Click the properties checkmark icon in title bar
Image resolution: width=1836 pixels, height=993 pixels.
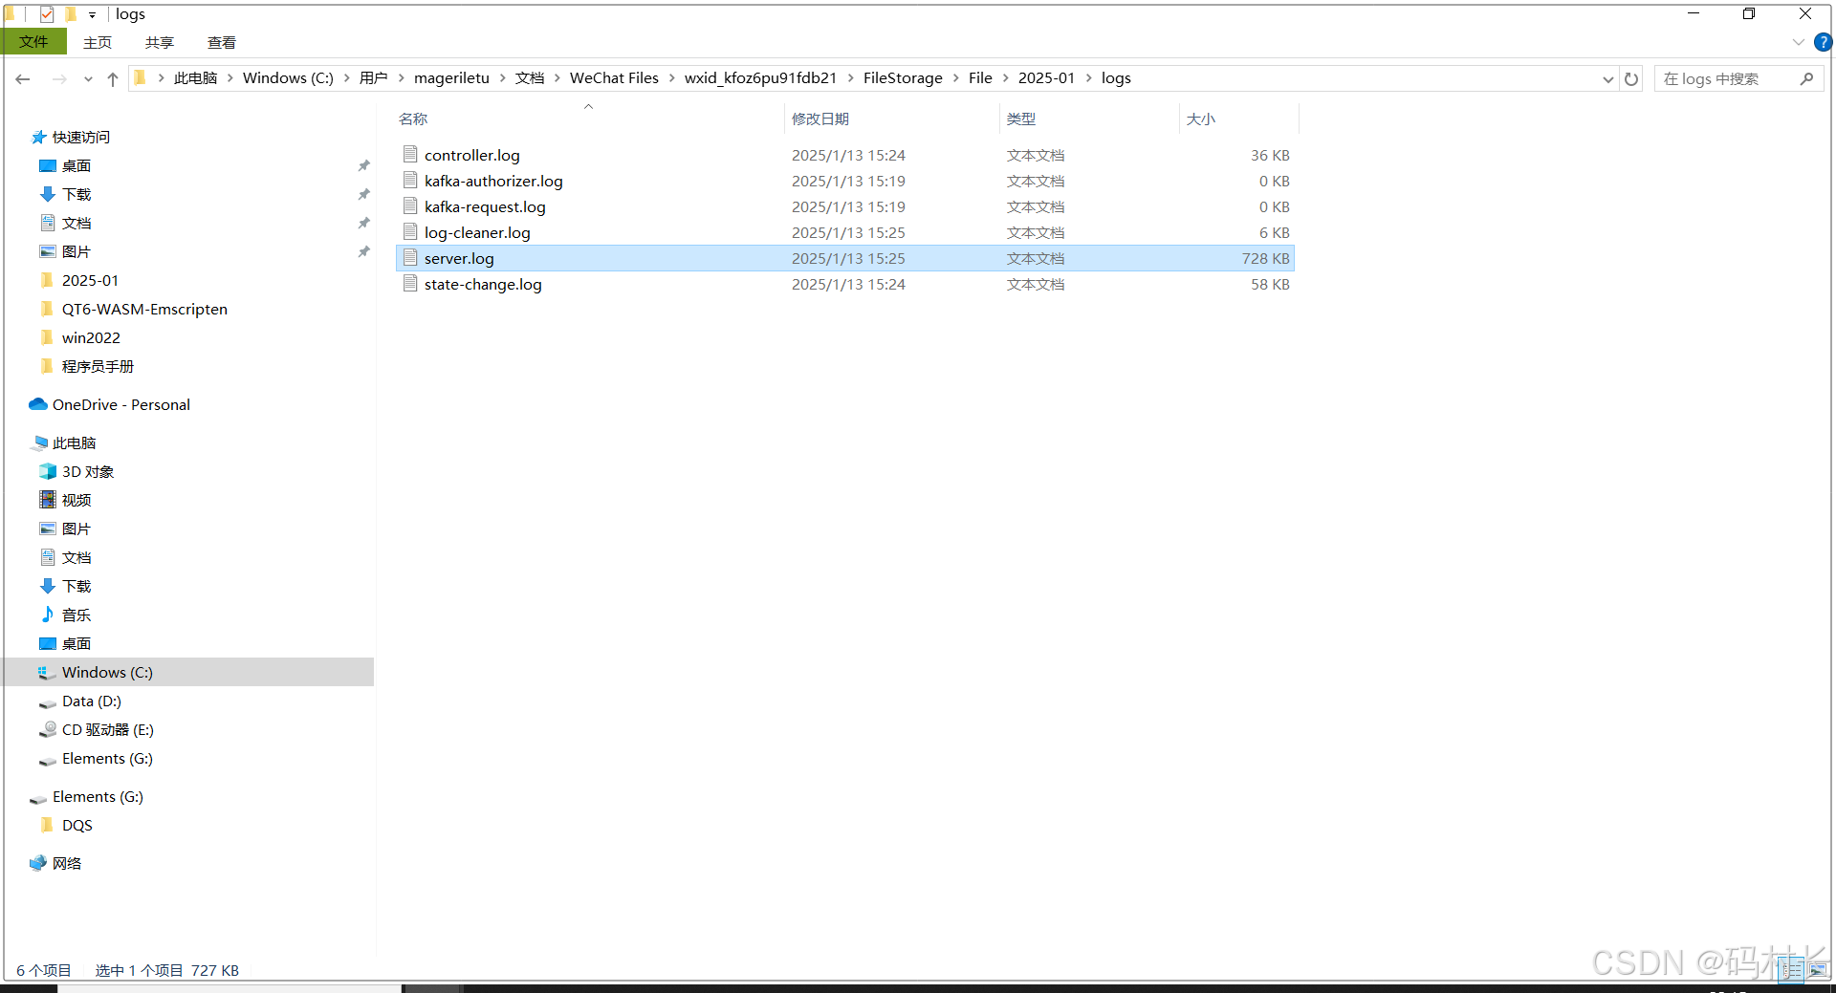tap(47, 14)
